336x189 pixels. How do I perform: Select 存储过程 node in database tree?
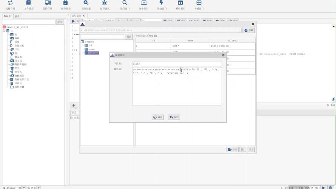[19, 45]
